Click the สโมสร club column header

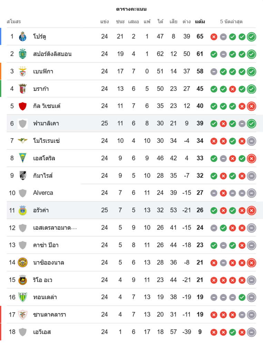coord(14,21)
